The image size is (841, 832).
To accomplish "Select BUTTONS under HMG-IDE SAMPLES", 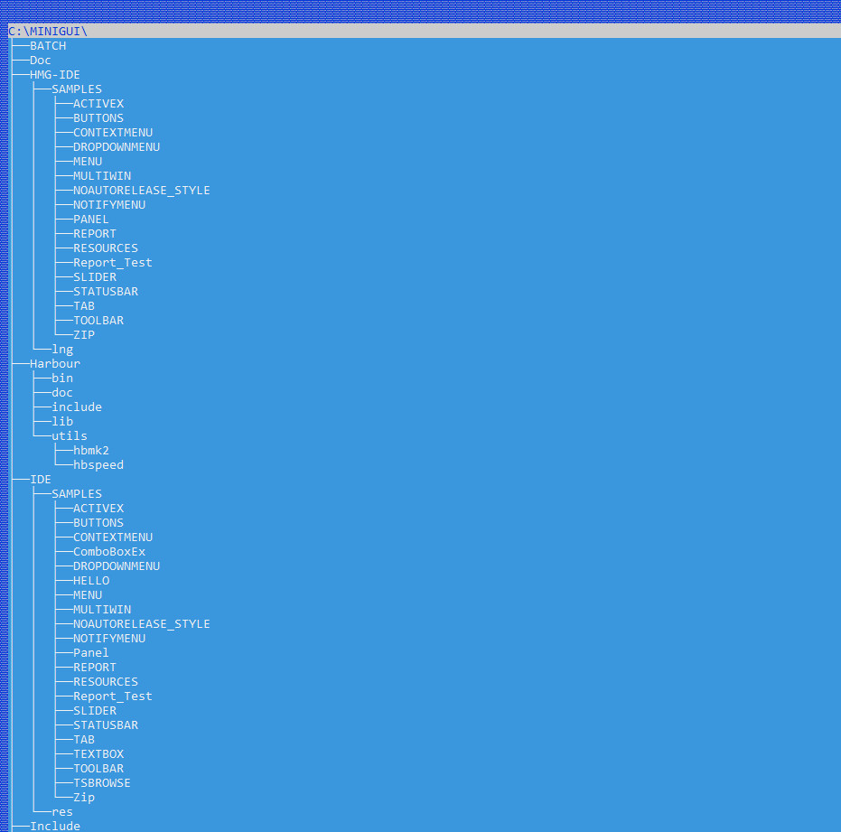I will pos(98,118).
